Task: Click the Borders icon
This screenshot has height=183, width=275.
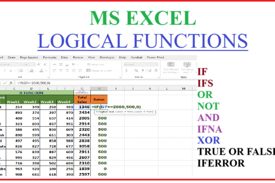Action: point(21,70)
